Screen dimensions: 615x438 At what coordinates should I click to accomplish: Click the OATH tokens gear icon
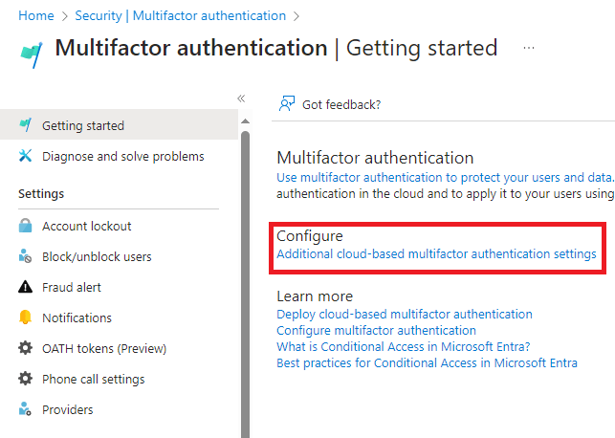point(26,349)
